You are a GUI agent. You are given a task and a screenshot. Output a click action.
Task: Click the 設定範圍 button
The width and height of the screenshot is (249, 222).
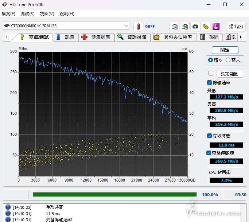230,74
